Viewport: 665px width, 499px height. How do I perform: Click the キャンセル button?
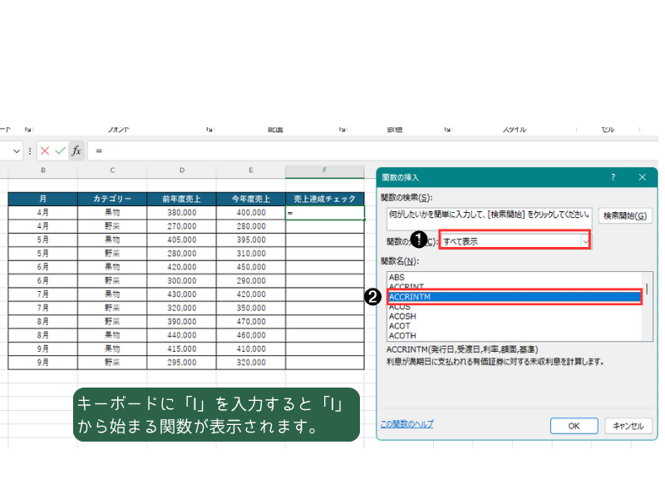tap(628, 425)
